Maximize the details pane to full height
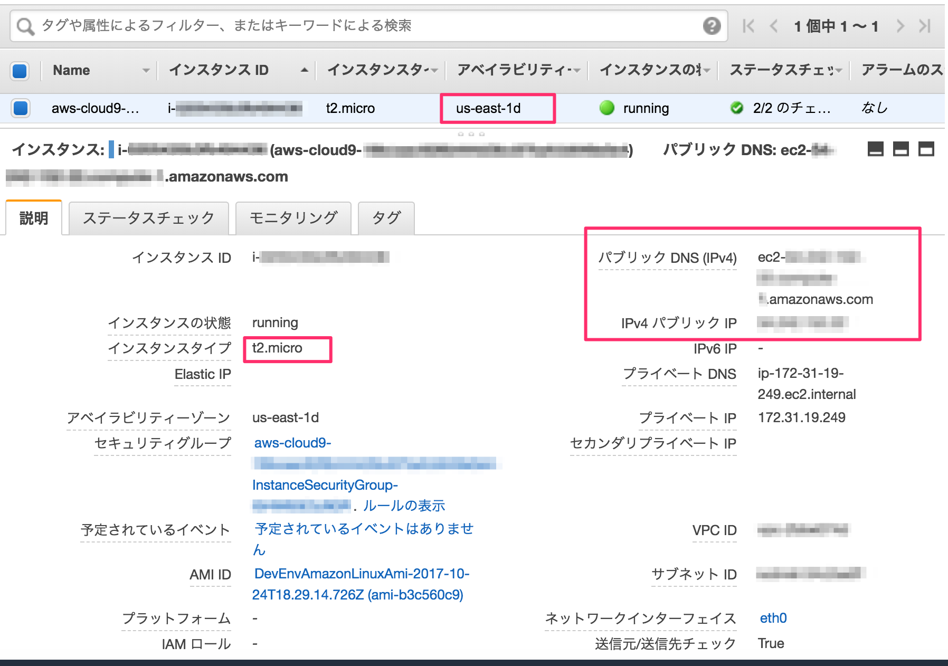This screenshot has height=666, width=948. [x=926, y=149]
